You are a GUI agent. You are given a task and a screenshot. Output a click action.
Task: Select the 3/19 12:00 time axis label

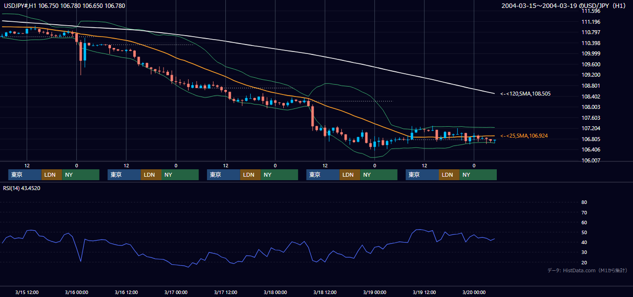[x=424, y=292]
